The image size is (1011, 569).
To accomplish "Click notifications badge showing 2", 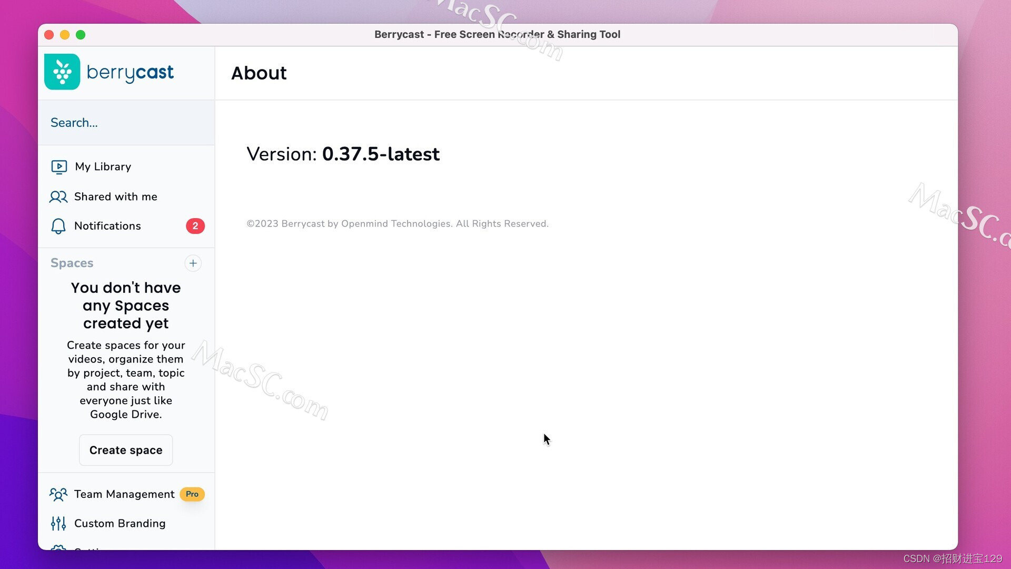I will 195,226.
